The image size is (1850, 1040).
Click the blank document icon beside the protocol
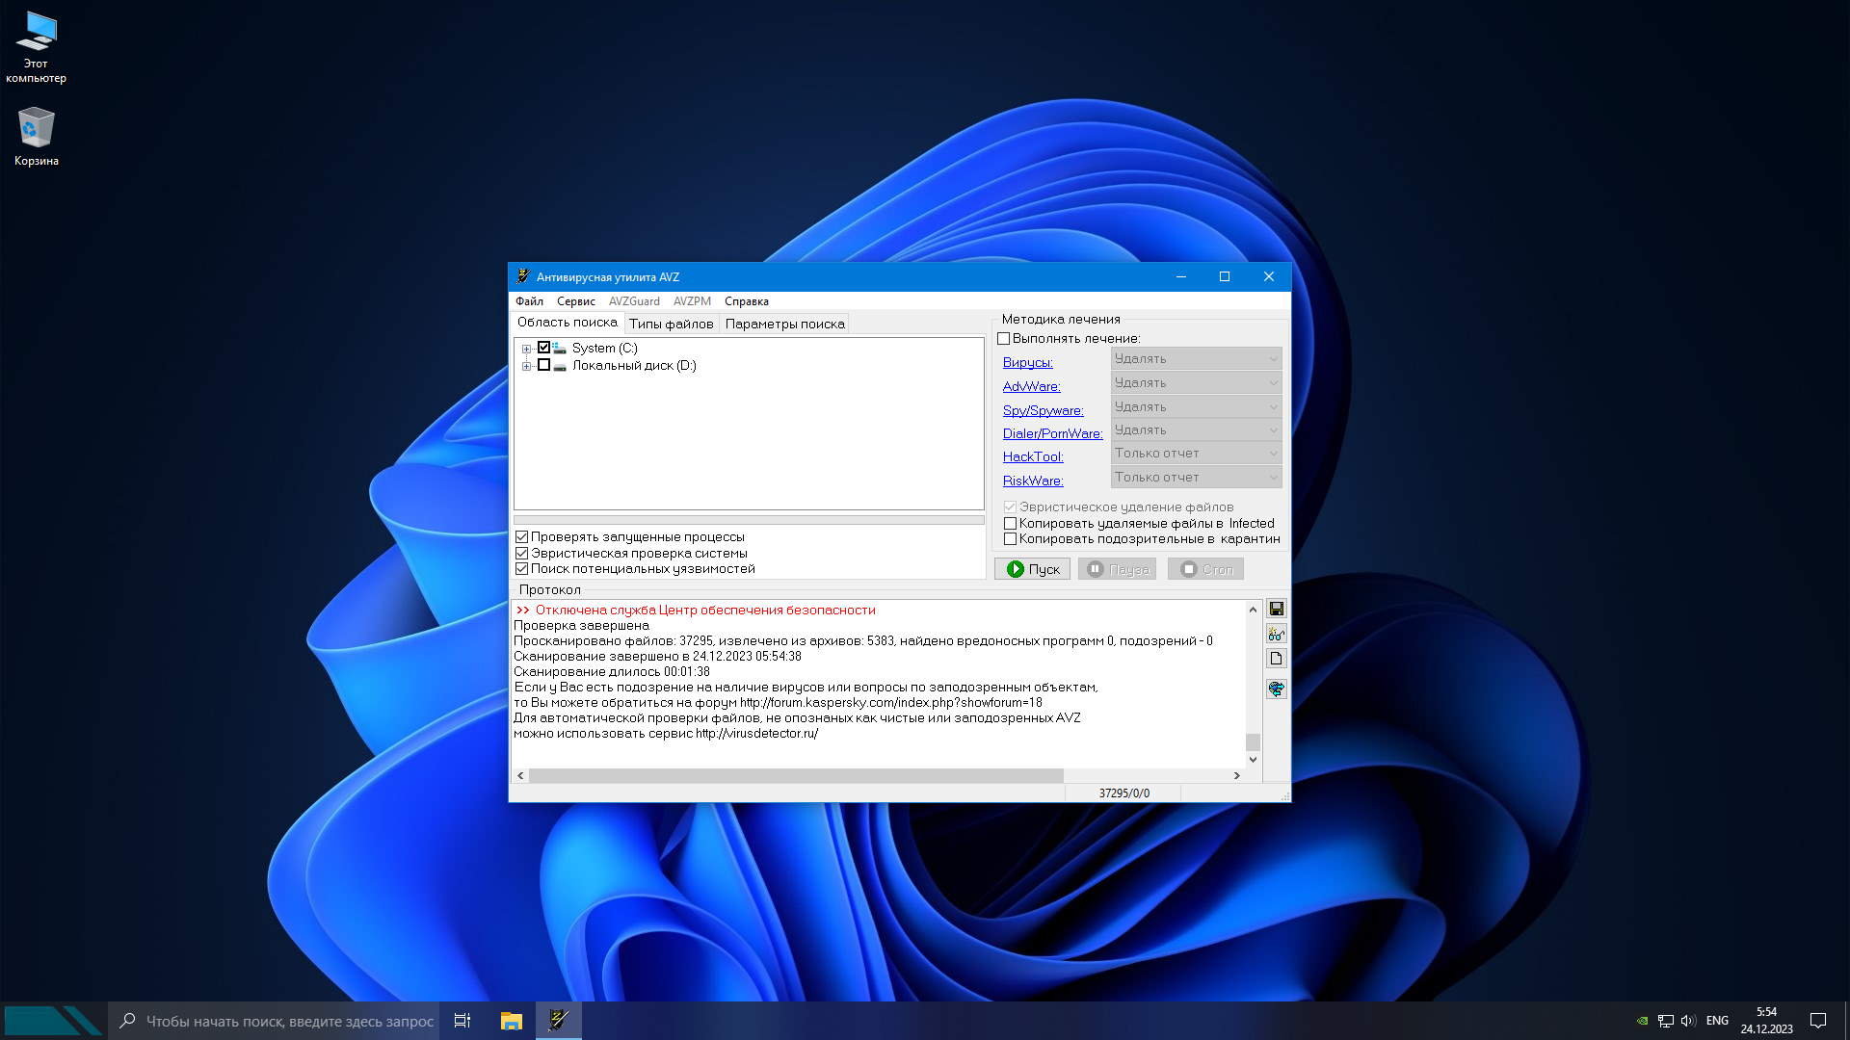[1276, 659]
